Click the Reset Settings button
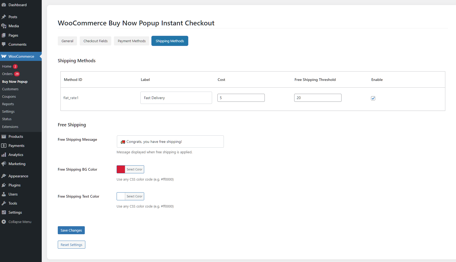This screenshot has width=456, height=262. tap(71, 245)
